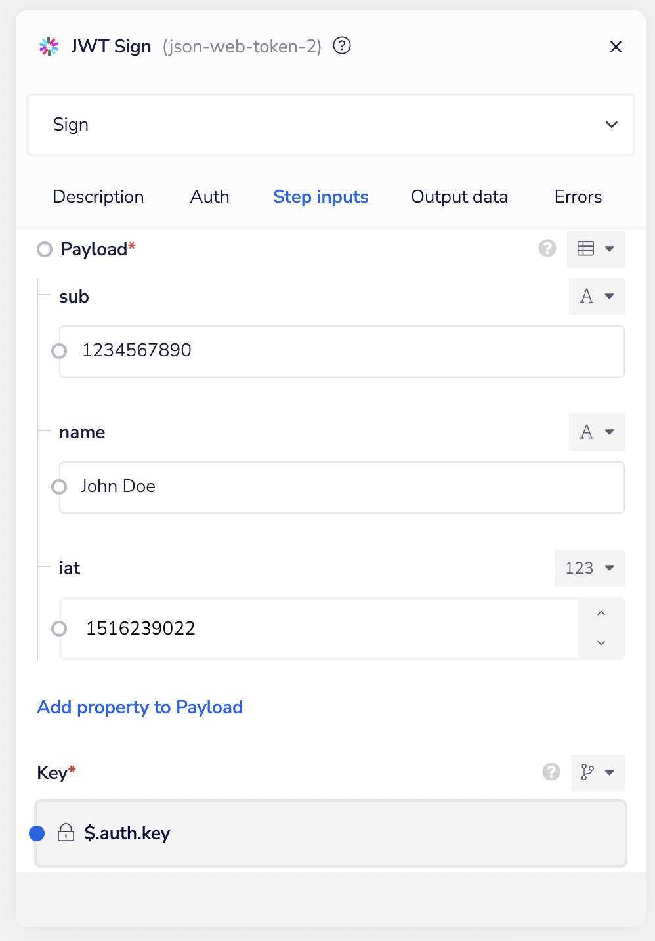
Task: Click the lock icon in the Key field
Action: click(x=66, y=833)
